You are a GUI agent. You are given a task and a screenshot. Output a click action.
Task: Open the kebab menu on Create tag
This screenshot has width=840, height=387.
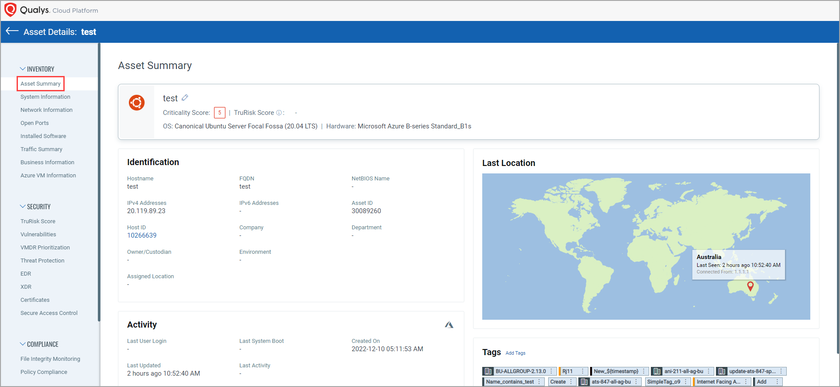point(571,382)
